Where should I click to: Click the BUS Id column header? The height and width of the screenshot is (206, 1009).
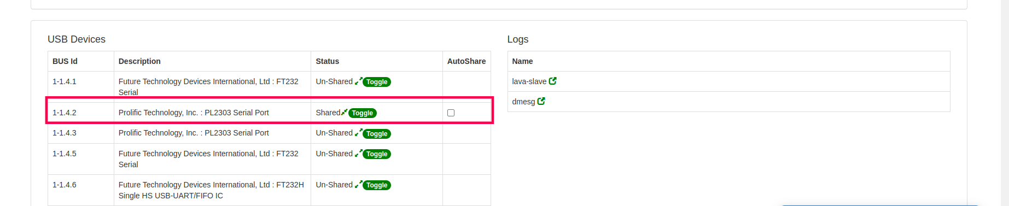pyautogui.click(x=65, y=61)
